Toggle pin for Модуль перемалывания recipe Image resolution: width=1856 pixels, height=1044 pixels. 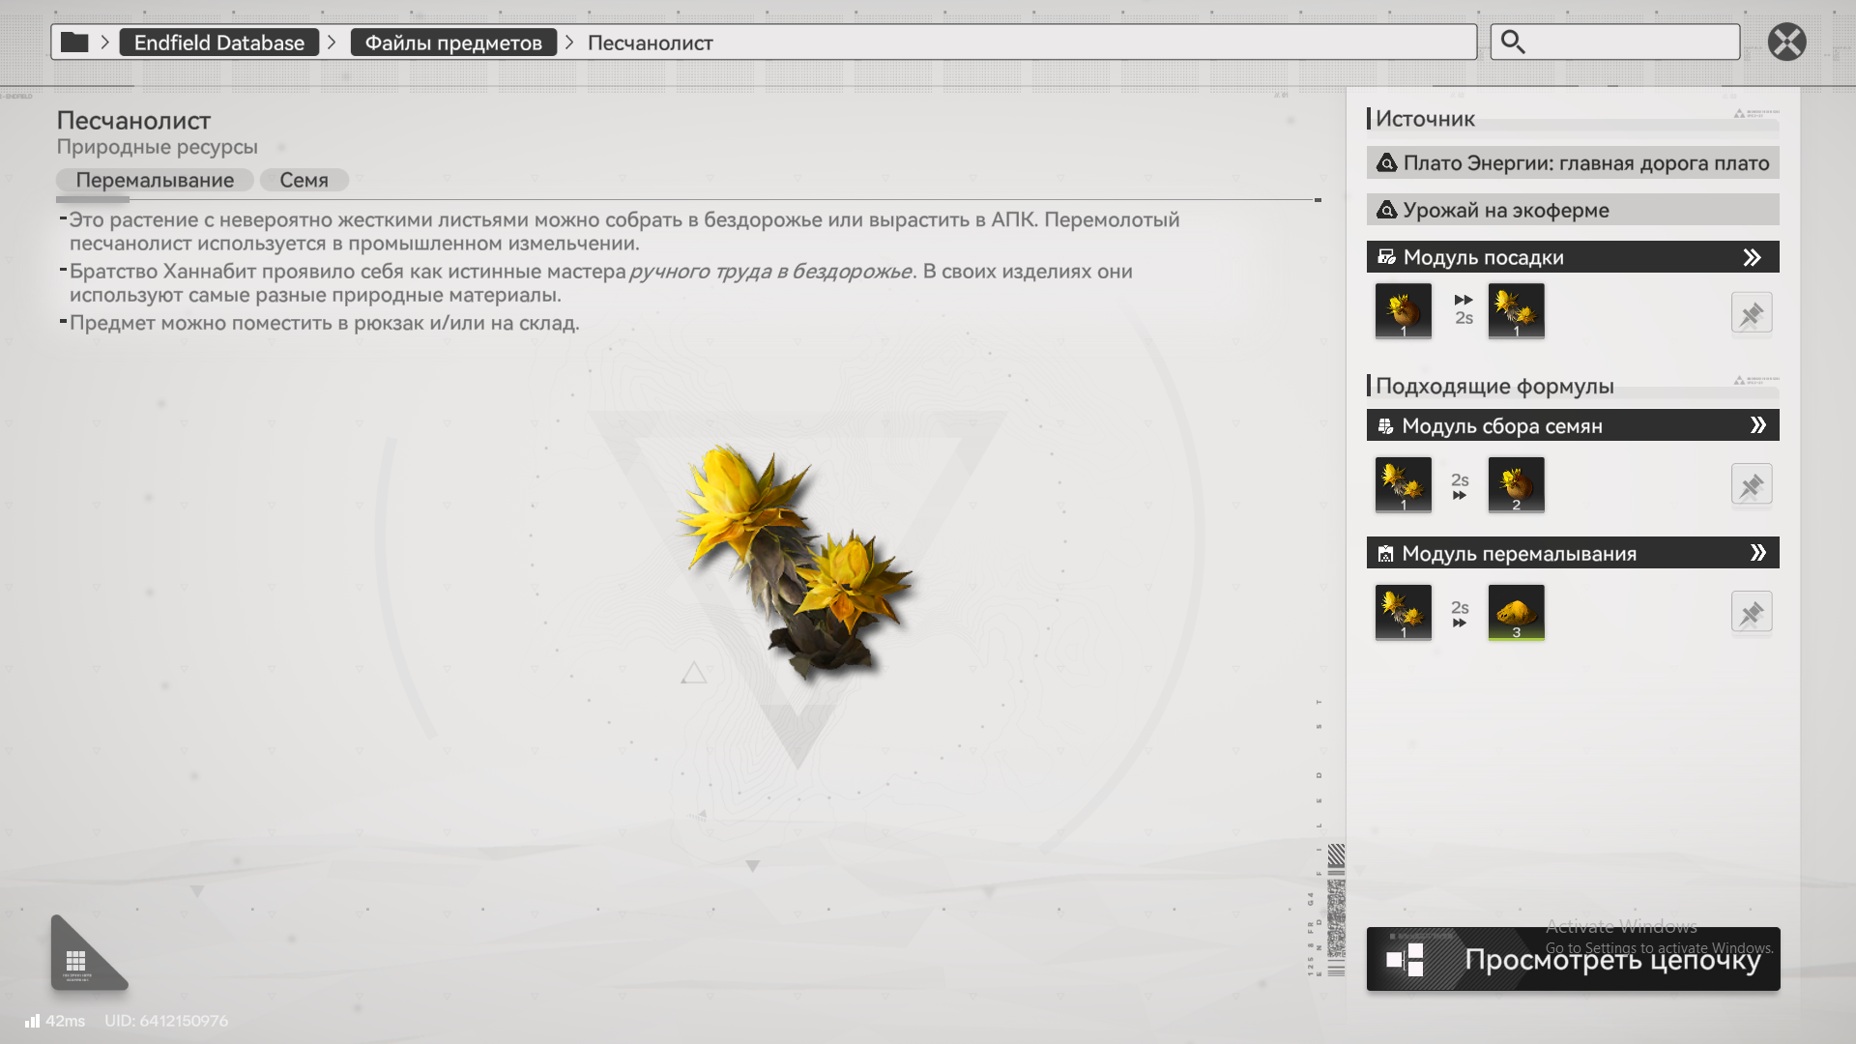point(1751,613)
